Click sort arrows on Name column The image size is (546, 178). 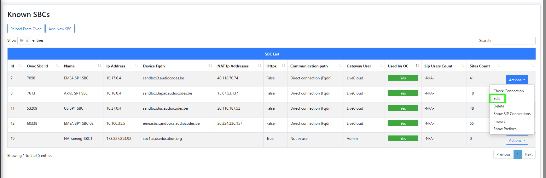99,66
